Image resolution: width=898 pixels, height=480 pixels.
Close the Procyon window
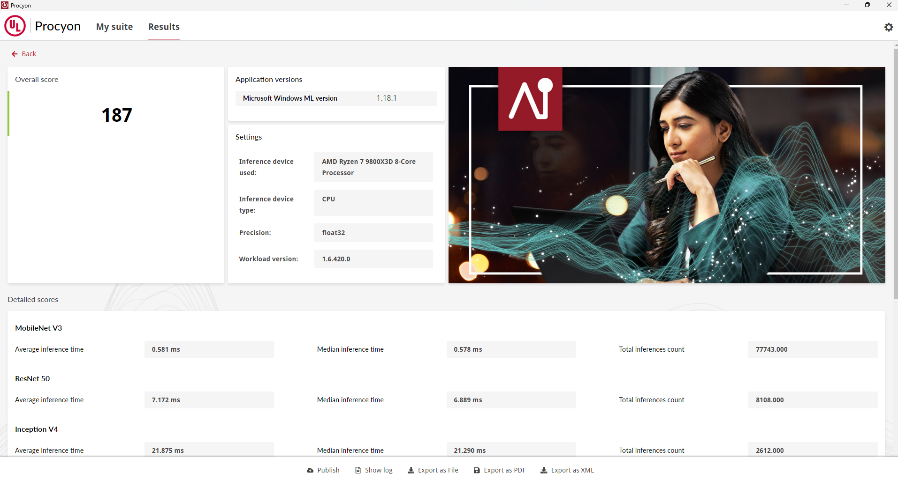(x=889, y=5)
